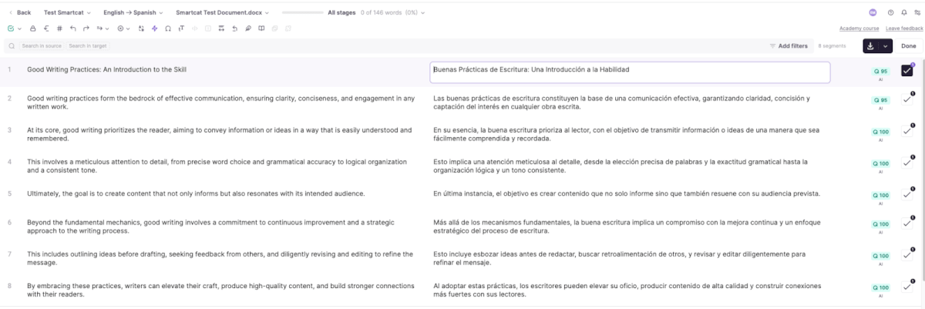This screenshot has width=925, height=309.
Task: Confirm segment 7 with its checkmark
Action: coord(907,255)
